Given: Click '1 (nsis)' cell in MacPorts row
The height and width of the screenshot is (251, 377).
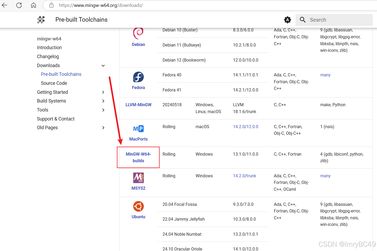Looking at the screenshot, I should click(x=327, y=127).
